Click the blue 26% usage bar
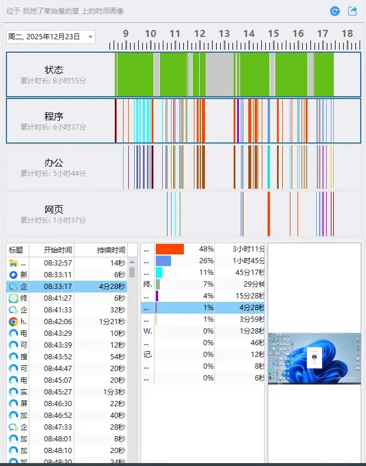The image size is (366, 466). pos(163,261)
